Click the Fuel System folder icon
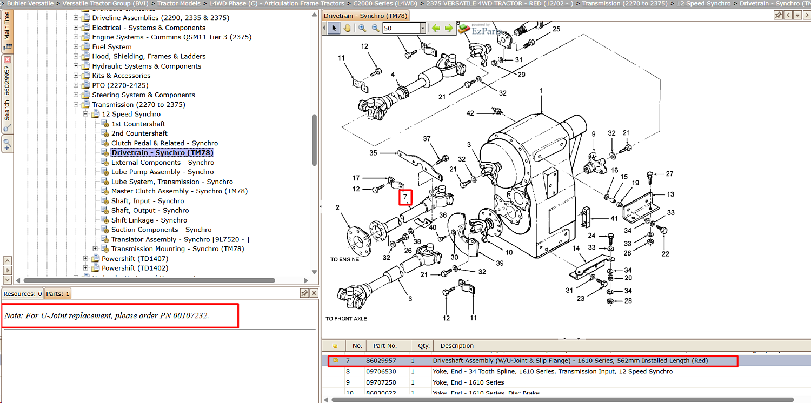811x403 pixels. 86,47
